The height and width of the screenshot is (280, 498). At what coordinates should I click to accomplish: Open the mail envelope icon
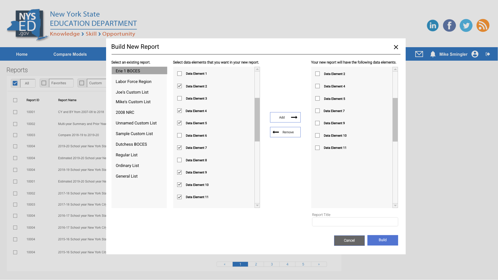(x=419, y=54)
